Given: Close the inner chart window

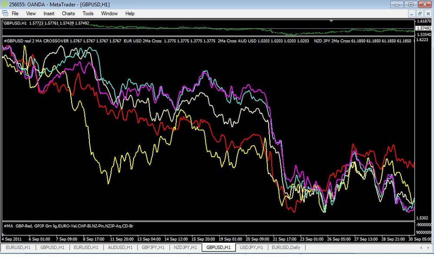Looking at the screenshot, I should (428, 13).
